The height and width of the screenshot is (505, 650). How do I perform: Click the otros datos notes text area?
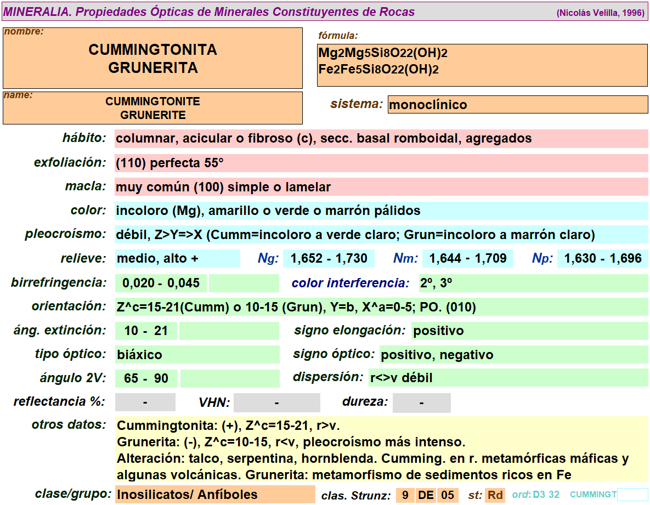pos(381,450)
